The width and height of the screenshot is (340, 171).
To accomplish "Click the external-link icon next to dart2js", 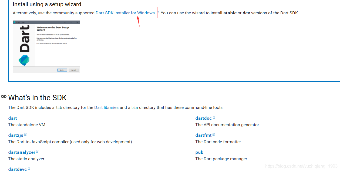I will (x=25, y=135).
